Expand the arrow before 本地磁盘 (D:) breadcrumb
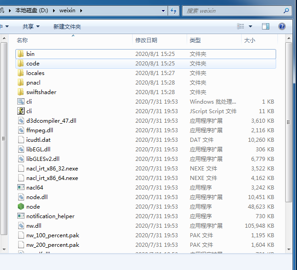This screenshot has height=270, width=297. pos(10,10)
